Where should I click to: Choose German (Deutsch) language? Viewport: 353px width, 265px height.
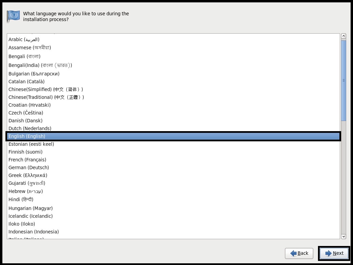click(x=29, y=167)
